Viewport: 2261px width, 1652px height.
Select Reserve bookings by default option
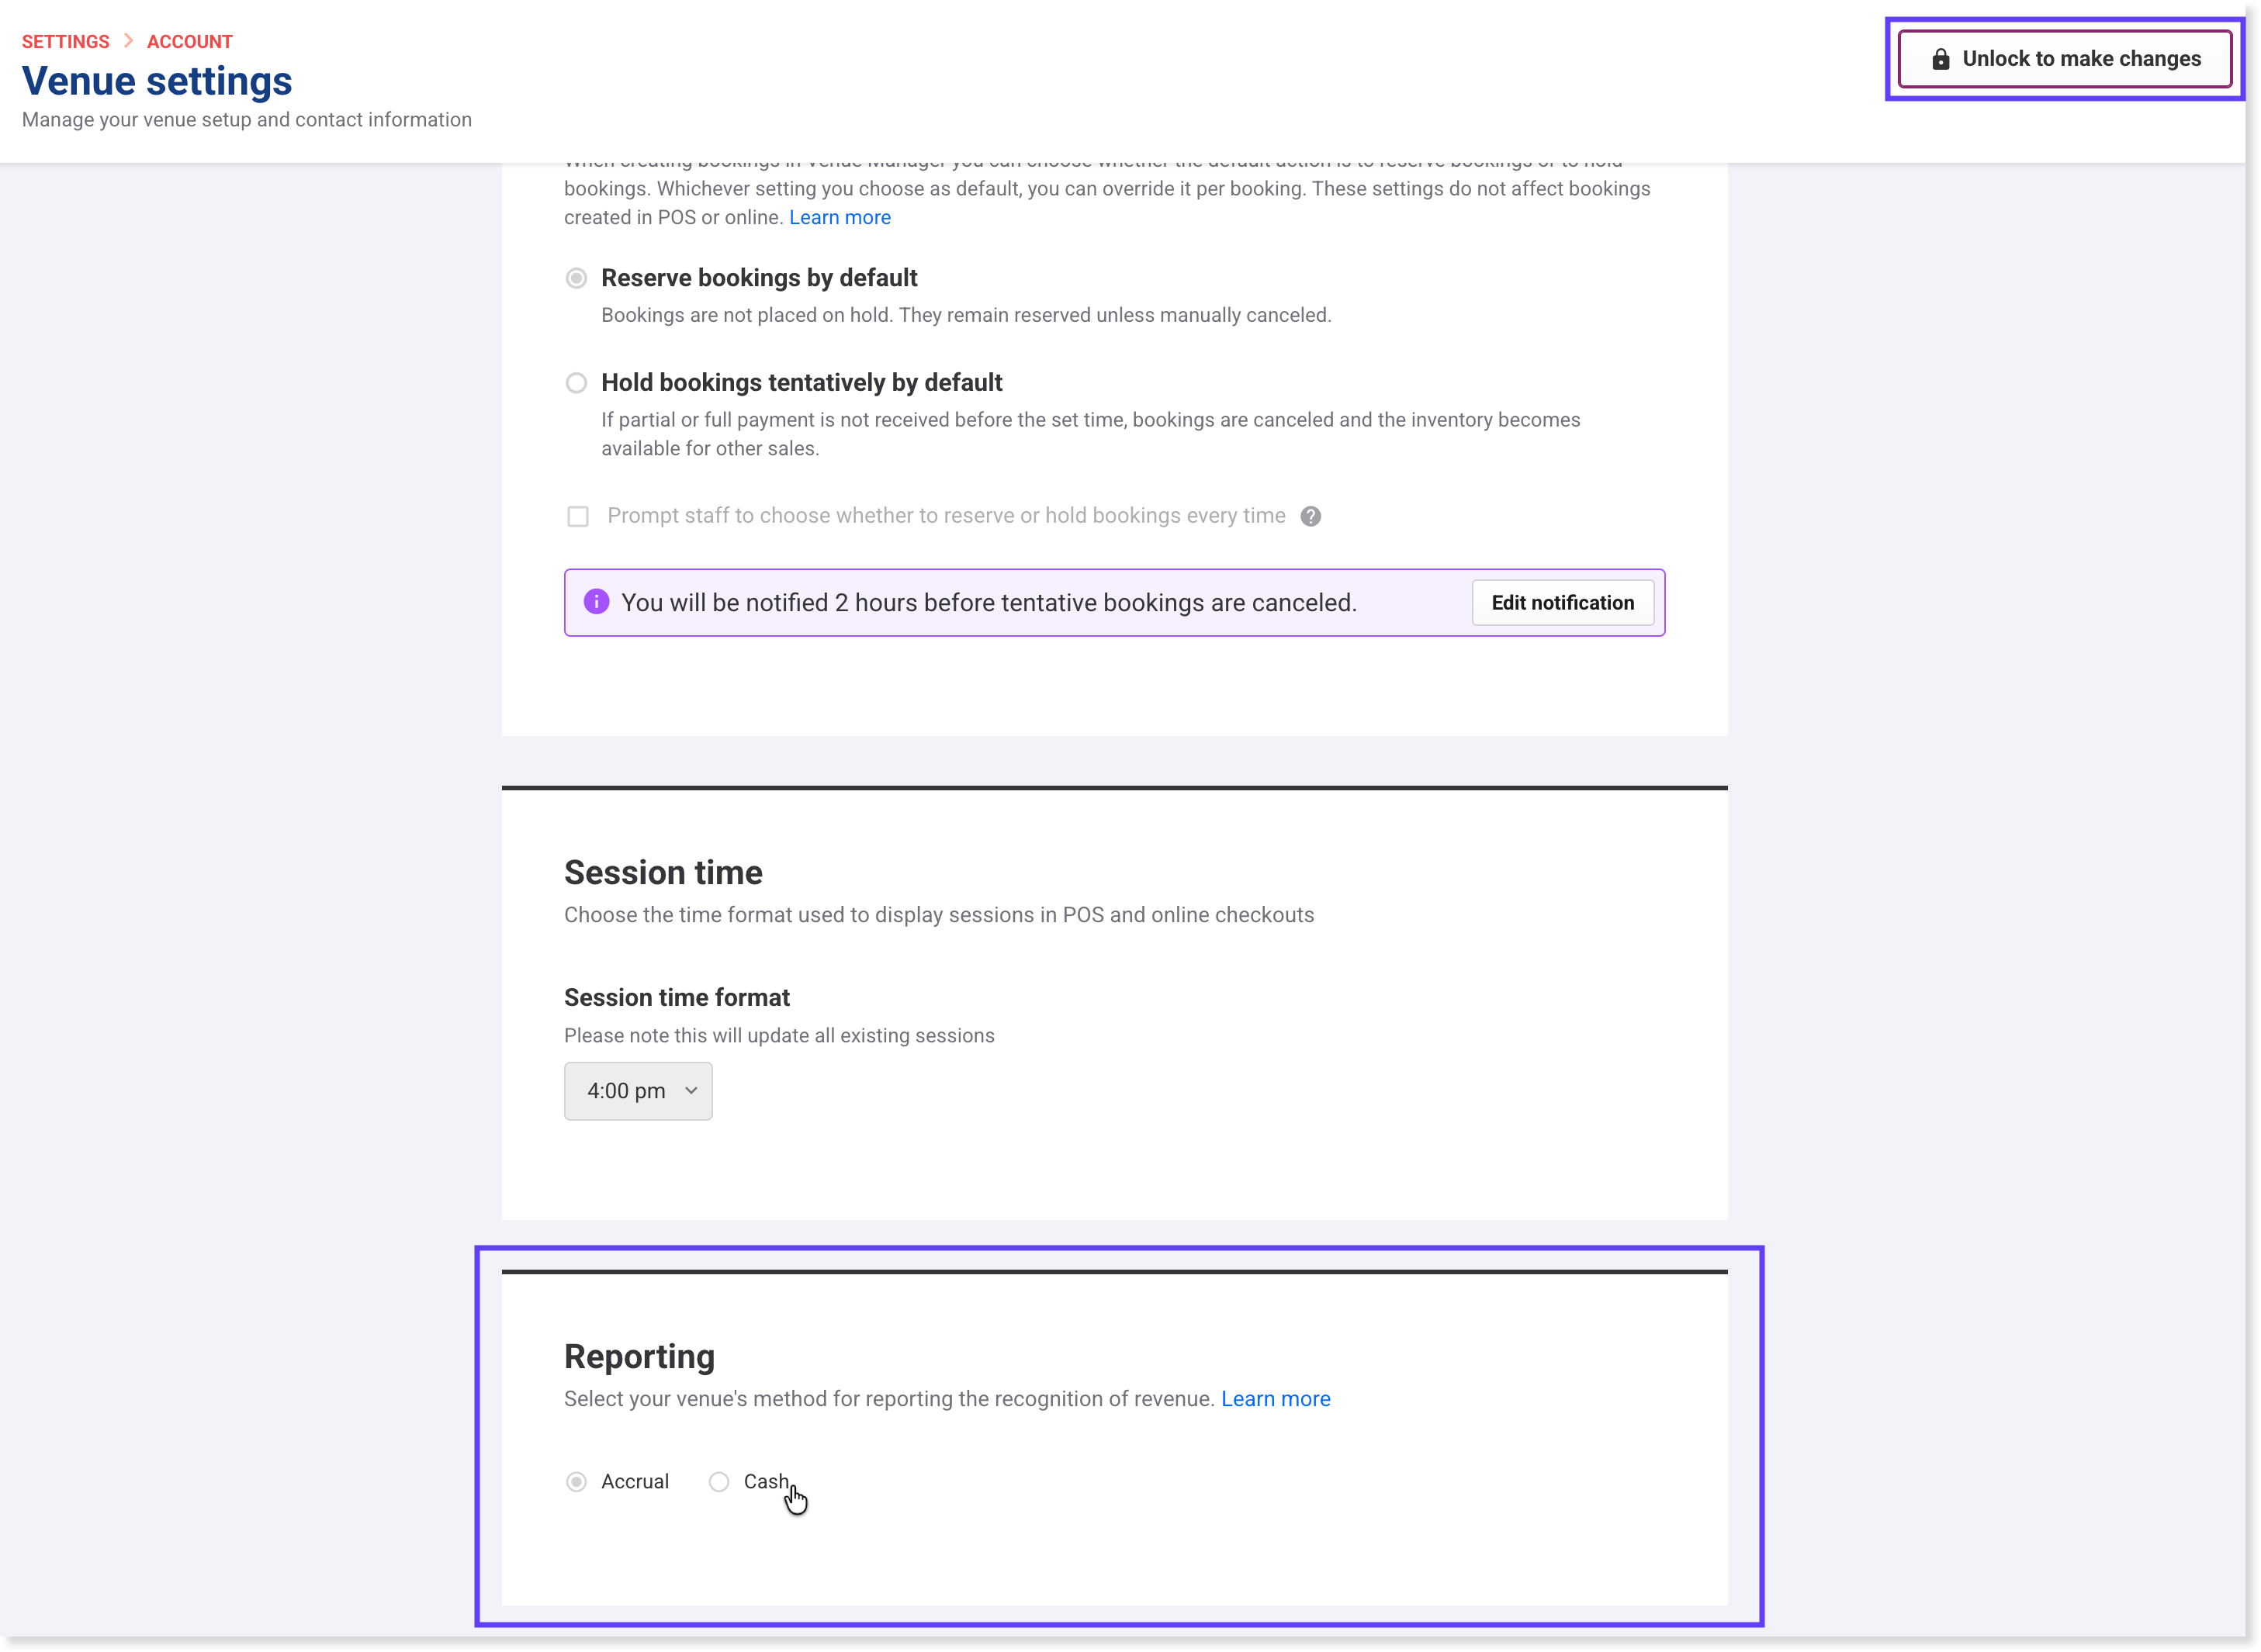pyautogui.click(x=577, y=278)
